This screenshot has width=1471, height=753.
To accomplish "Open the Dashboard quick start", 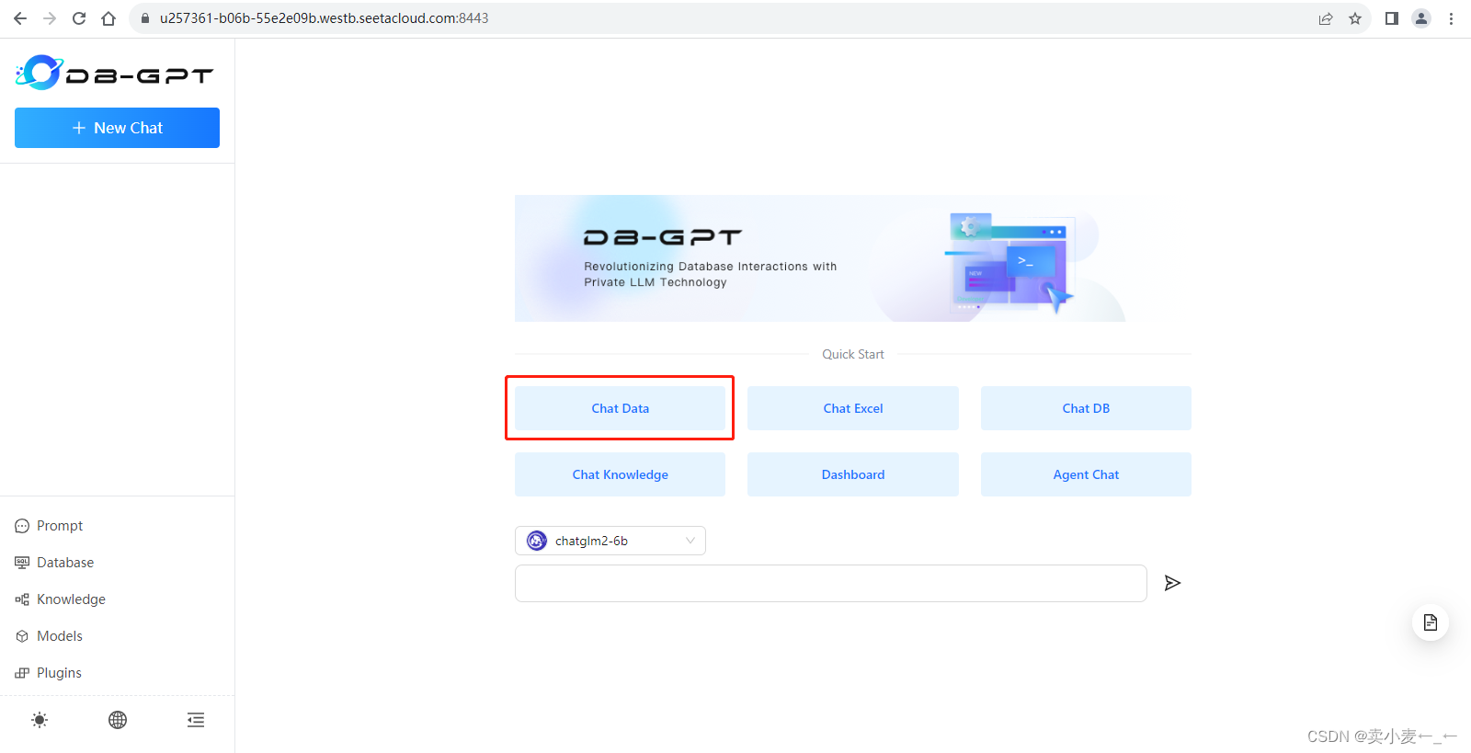I will tap(853, 474).
